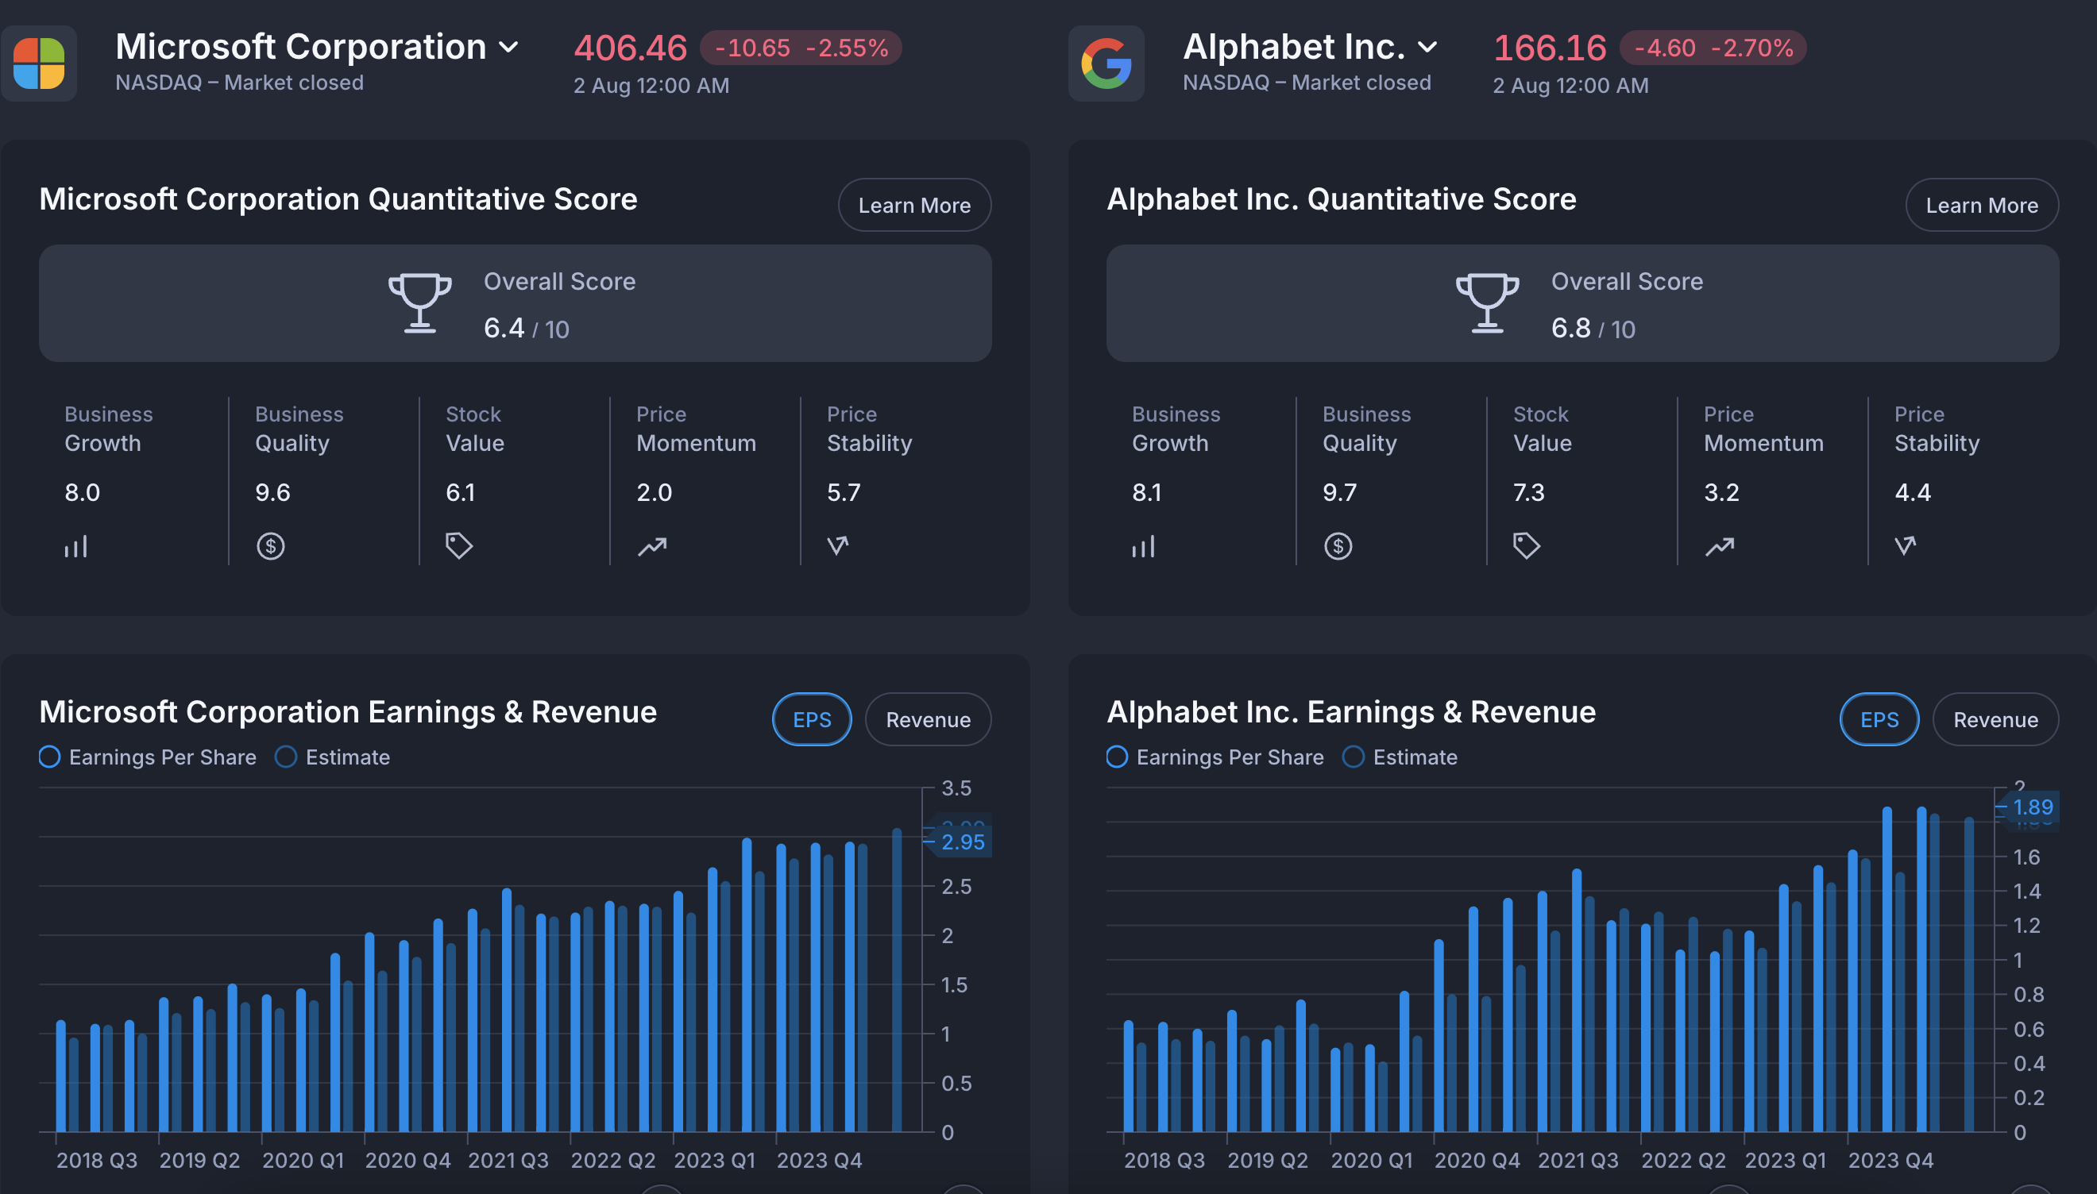Toggle Alphabet Earnings Per Share legend series
The height and width of the screenshot is (1194, 2097).
[x=1215, y=757]
